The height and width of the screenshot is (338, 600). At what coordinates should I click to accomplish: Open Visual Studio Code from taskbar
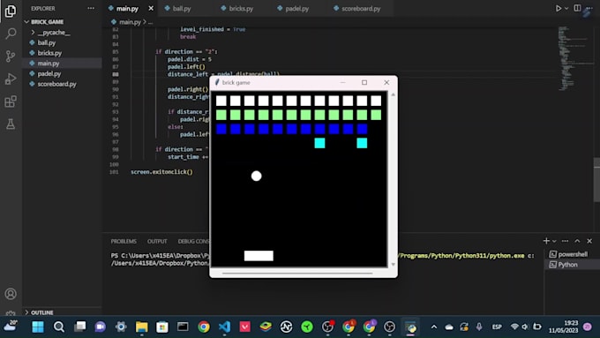(x=225, y=327)
